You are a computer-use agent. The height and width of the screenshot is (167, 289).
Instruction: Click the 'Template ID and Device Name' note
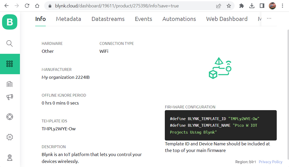click(217, 147)
